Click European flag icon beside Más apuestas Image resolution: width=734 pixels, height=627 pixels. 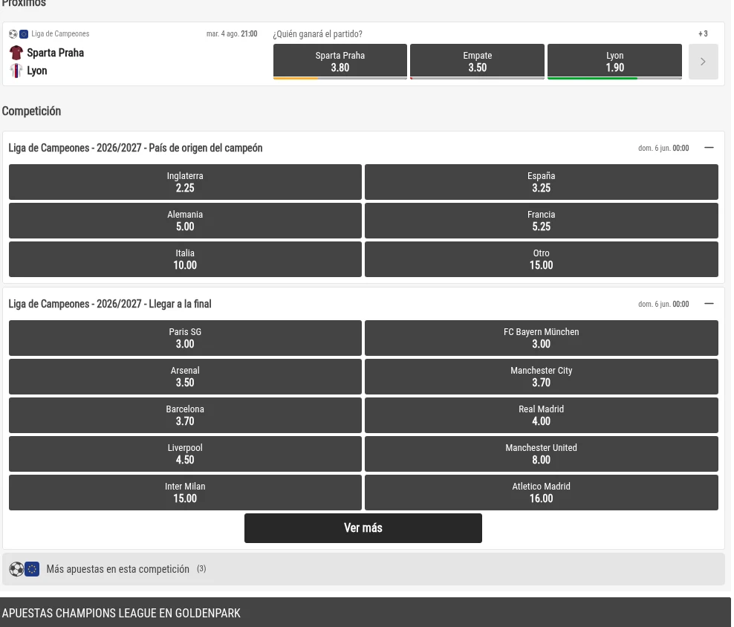32,569
